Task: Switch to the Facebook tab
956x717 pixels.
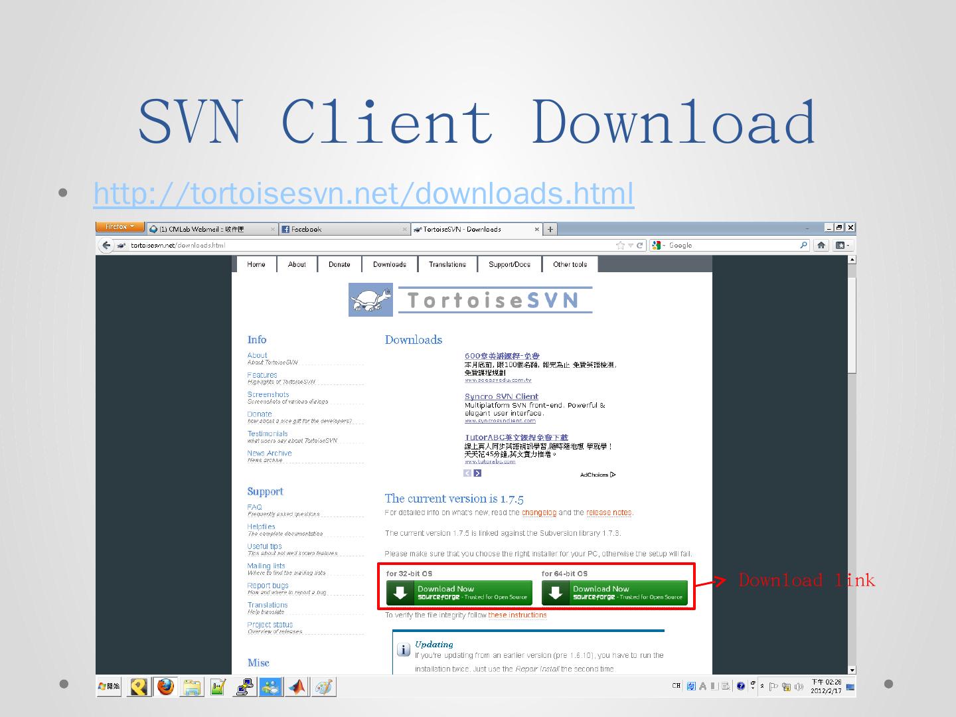Action: 344,229
